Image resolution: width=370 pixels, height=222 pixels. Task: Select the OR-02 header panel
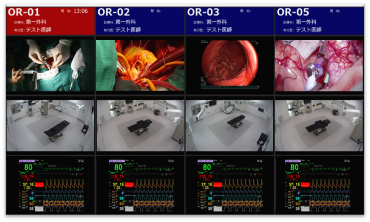(140, 21)
